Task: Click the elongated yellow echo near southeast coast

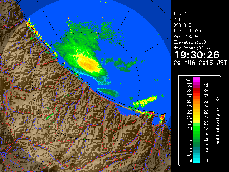Action: click(x=145, y=101)
